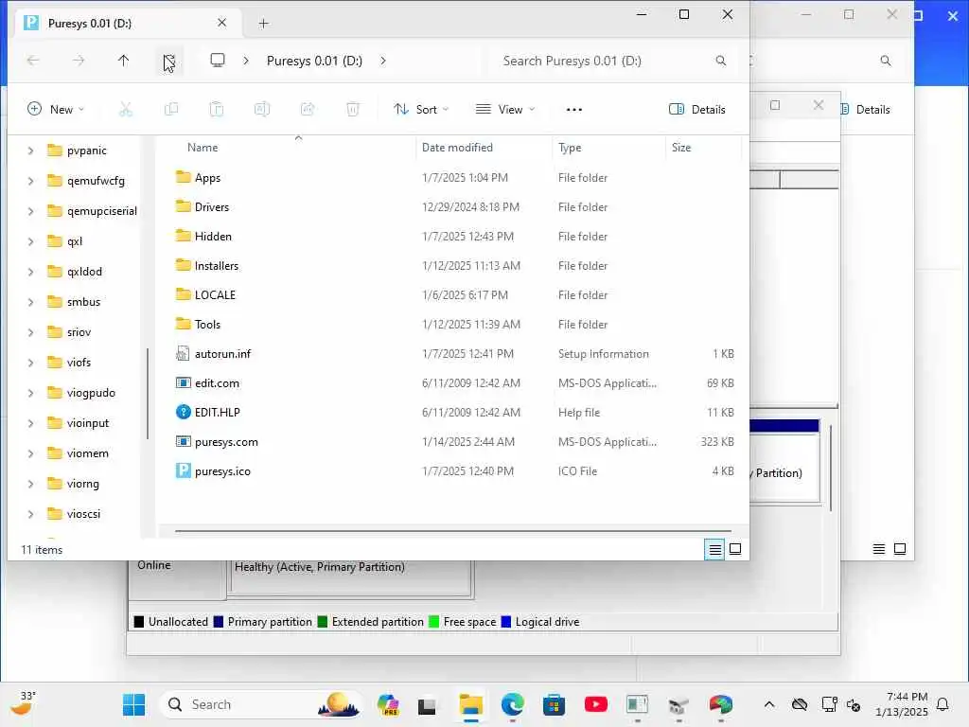Screen dimensions: 969x727
Task: Select the LOCALE folder
Action: tap(215, 295)
